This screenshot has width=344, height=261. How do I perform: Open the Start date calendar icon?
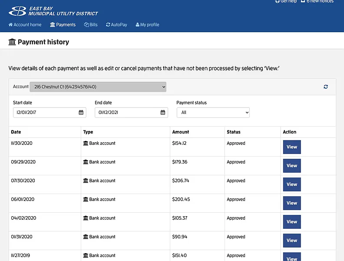(81, 112)
